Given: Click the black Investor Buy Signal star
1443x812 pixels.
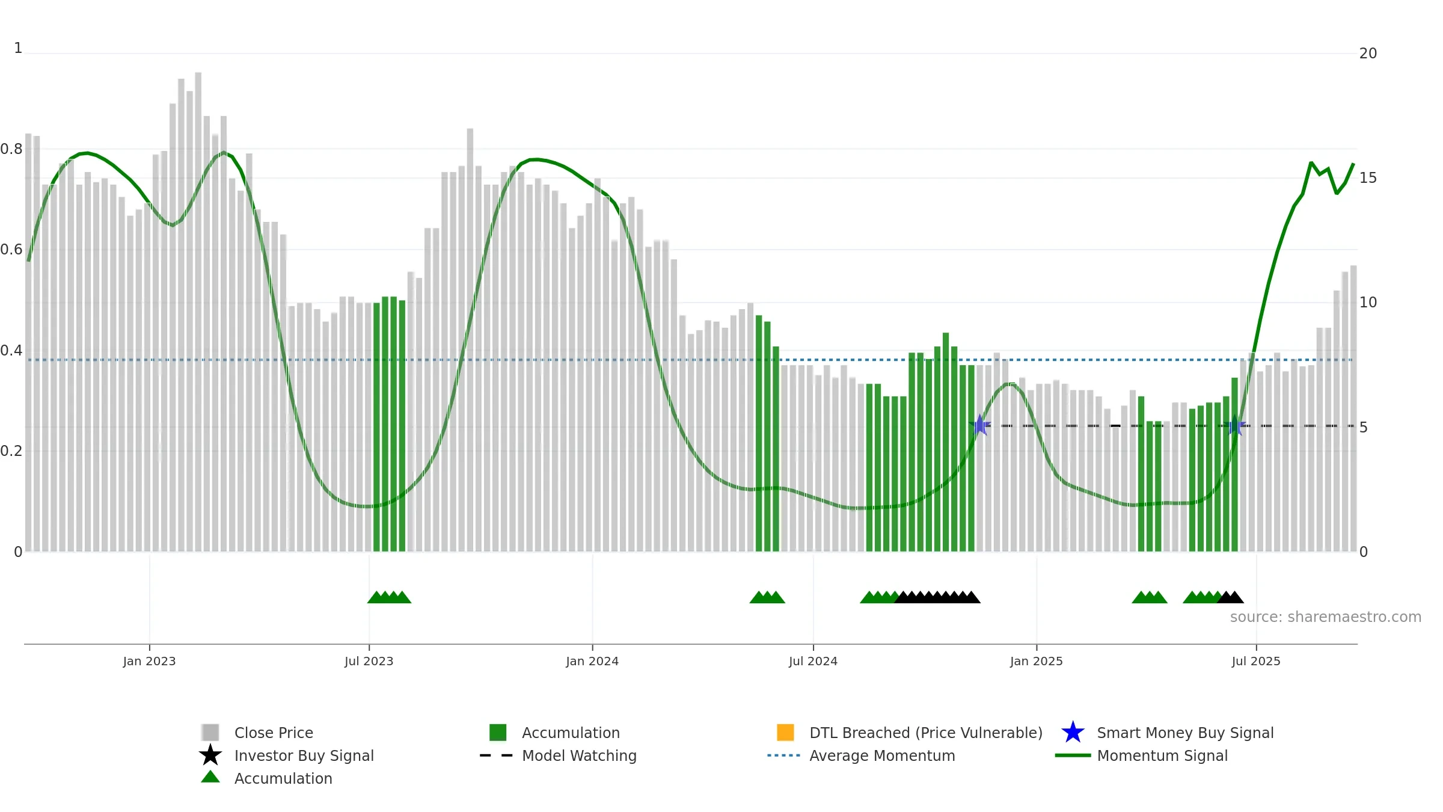Looking at the screenshot, I should coord(210,755).
